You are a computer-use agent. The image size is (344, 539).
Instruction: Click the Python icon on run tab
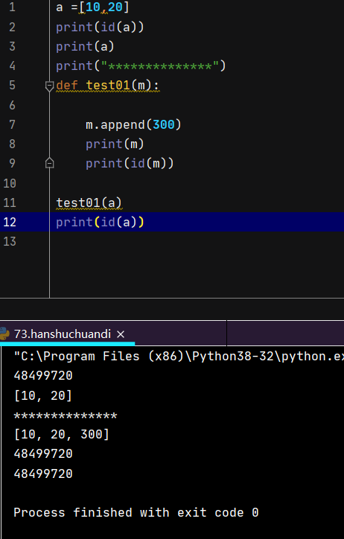click(x=4, y=334)
